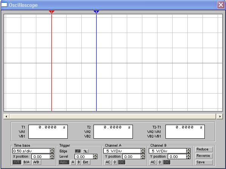Select DC coupling for Channel A
Image resolution: width=226 pixels, height=169 pixels.
tap(122, 162)
